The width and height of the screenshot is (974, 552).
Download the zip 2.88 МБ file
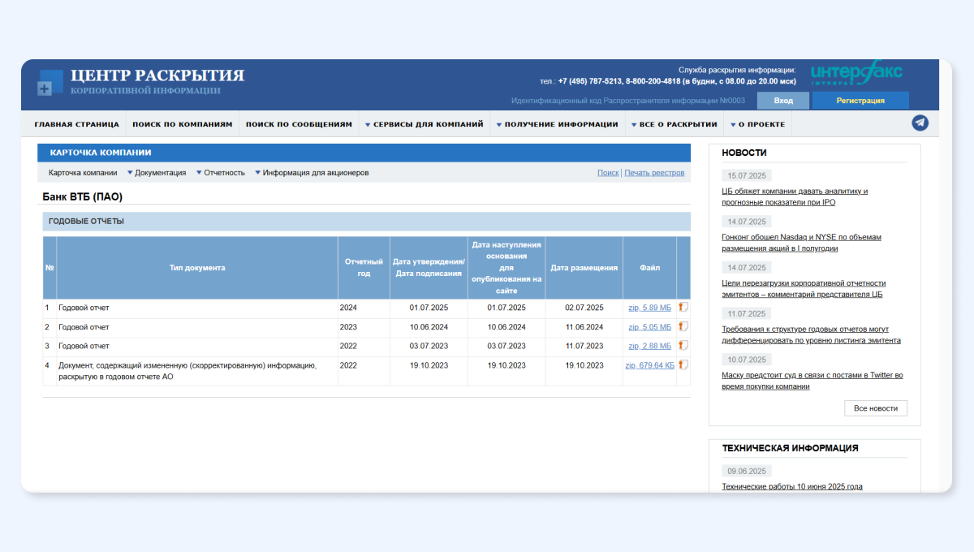(x=650, y=346)
